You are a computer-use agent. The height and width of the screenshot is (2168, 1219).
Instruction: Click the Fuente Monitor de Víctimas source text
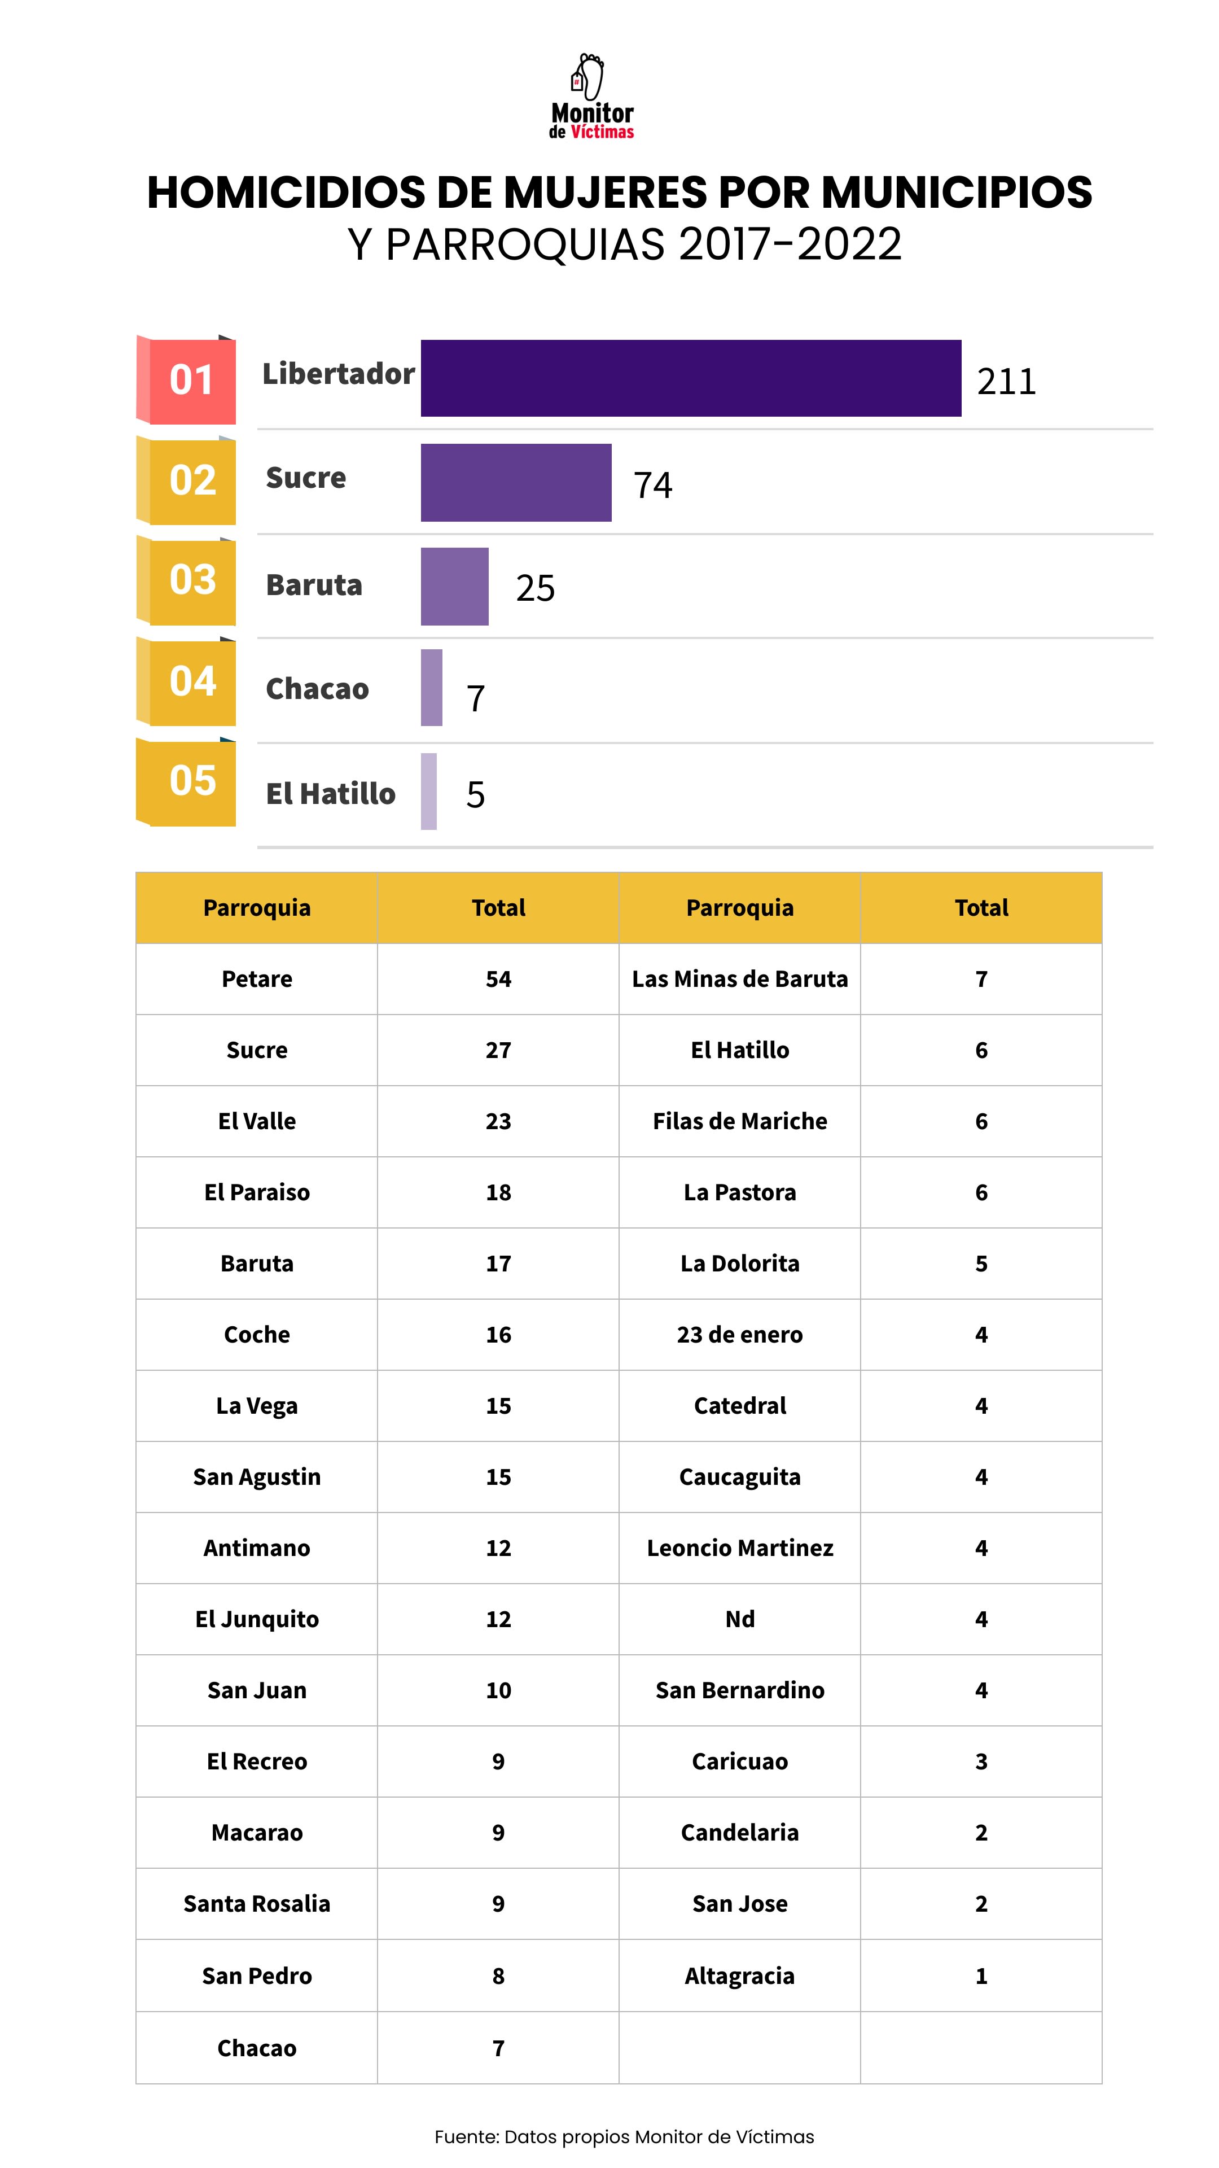point(624,2137)
